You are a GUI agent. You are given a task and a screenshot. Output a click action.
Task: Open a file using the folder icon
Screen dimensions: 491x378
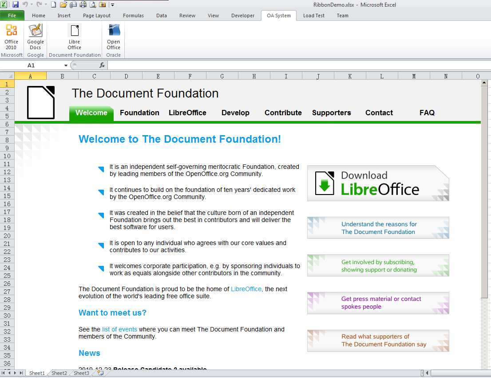(x=63, y=5)
